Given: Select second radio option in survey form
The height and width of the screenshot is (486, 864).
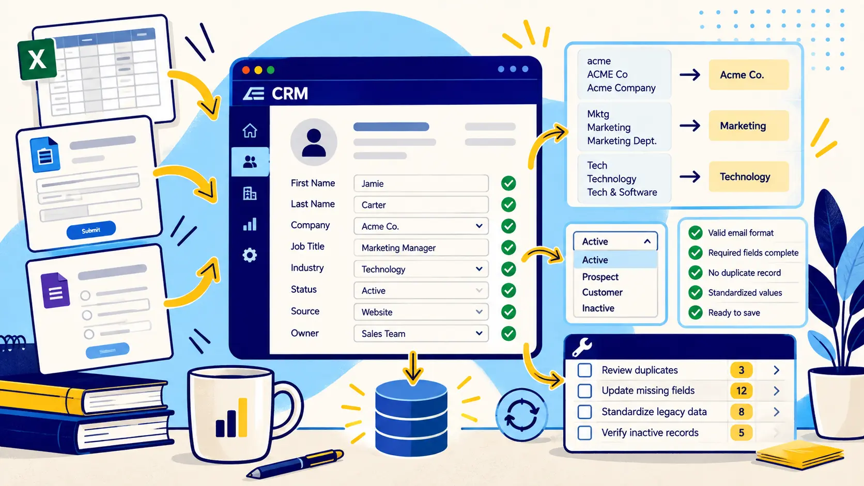Looking at the screenshot, I should (87, 315).
